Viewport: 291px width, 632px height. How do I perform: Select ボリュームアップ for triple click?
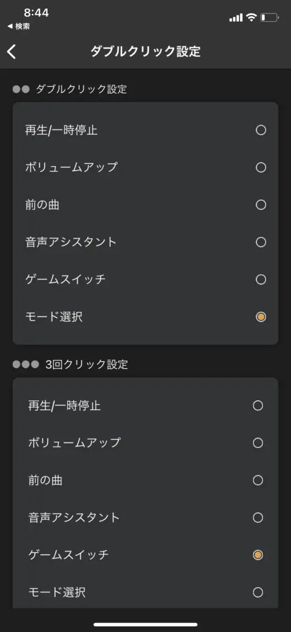[145, 443]
